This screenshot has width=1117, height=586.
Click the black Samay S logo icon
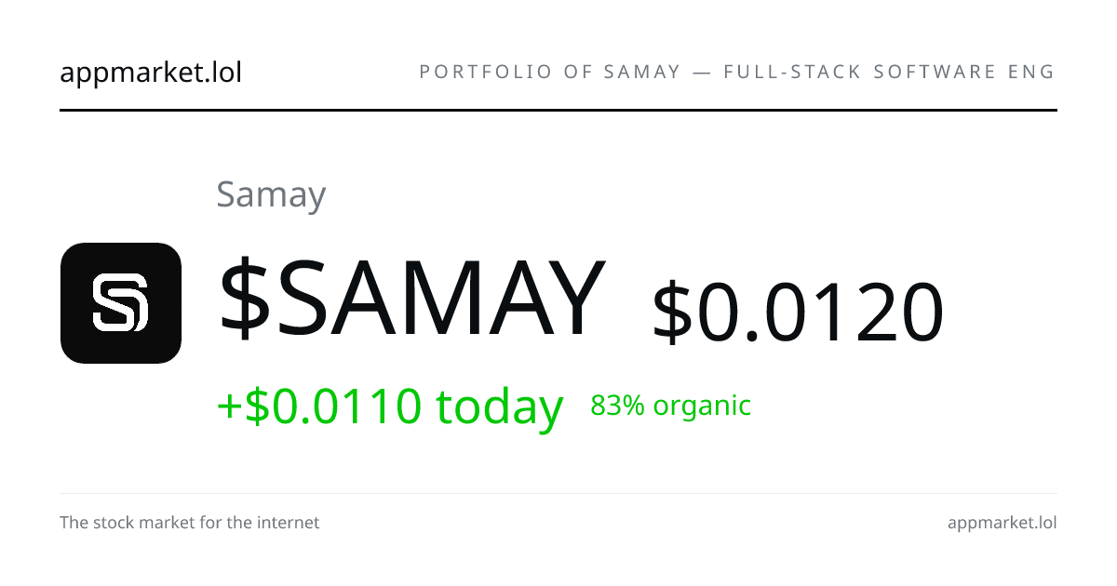(x=121, y=303)
